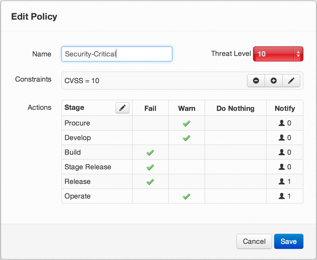
Task: Click the Stage column pencil edit icon
Action: coord(122,108)
